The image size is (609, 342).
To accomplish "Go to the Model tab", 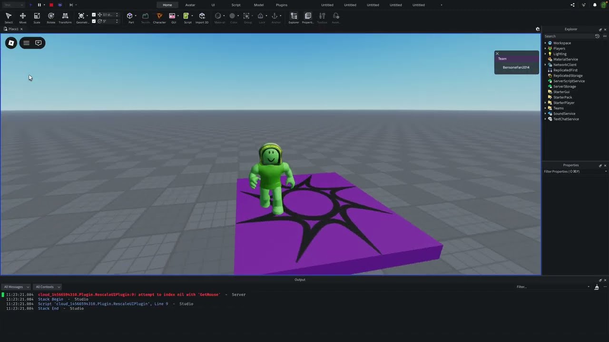I will tap(259, 5).
